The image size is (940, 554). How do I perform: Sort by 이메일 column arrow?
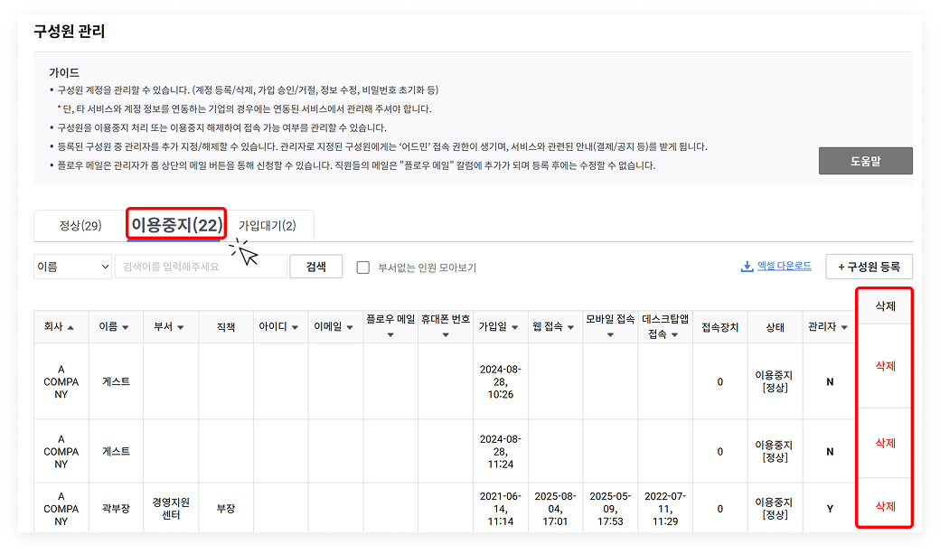[349, 327]
